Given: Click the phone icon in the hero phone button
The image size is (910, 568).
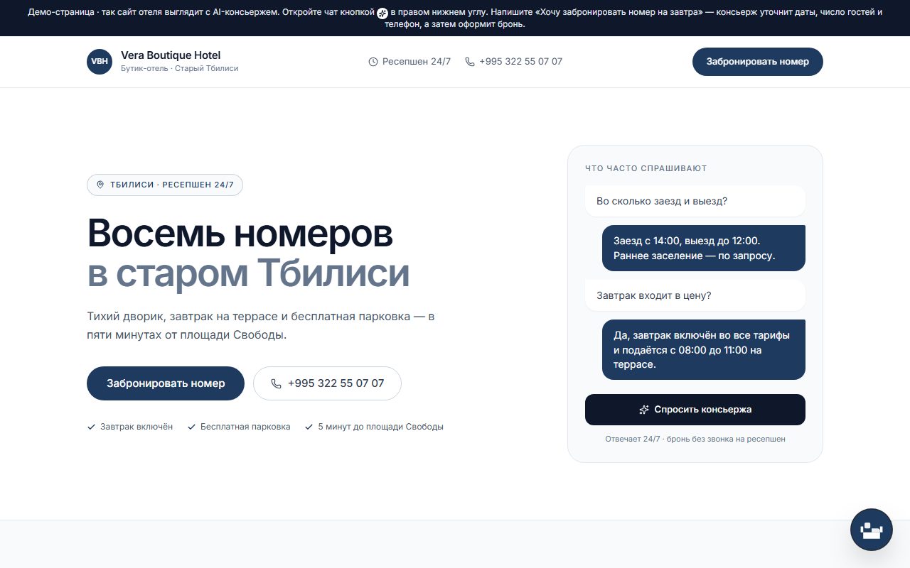Looking at the screenshot, I should tap(277, 383).
